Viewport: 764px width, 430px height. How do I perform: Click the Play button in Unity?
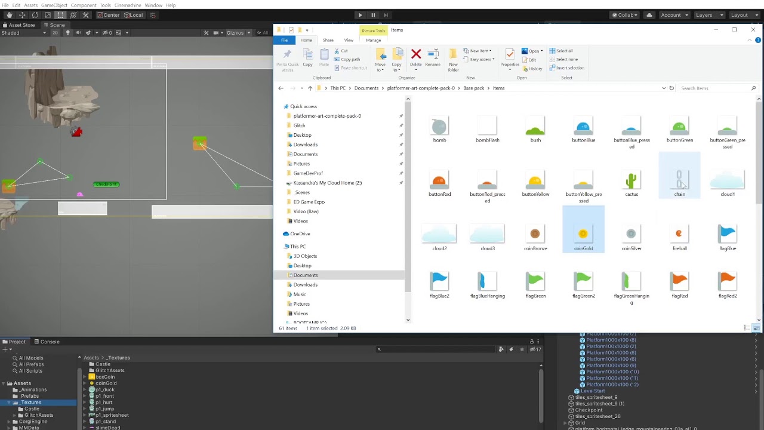click(x=360, y=15)
